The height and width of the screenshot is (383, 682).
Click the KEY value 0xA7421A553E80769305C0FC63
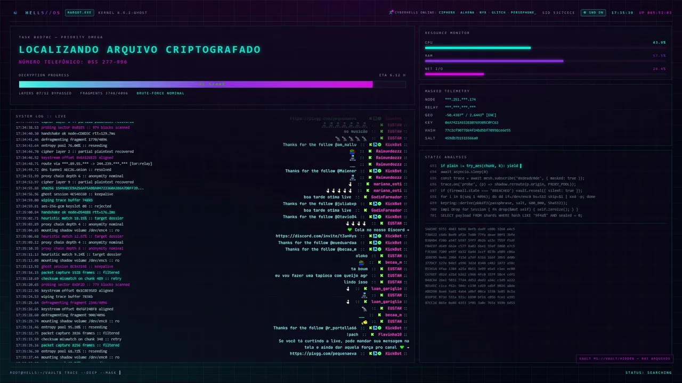tap(472, 122)
